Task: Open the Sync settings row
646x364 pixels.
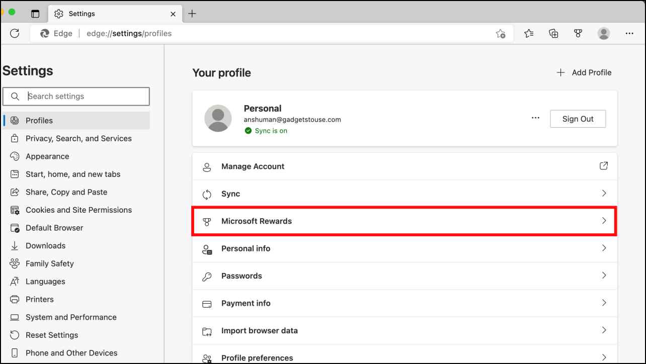Action: point(405,194)
